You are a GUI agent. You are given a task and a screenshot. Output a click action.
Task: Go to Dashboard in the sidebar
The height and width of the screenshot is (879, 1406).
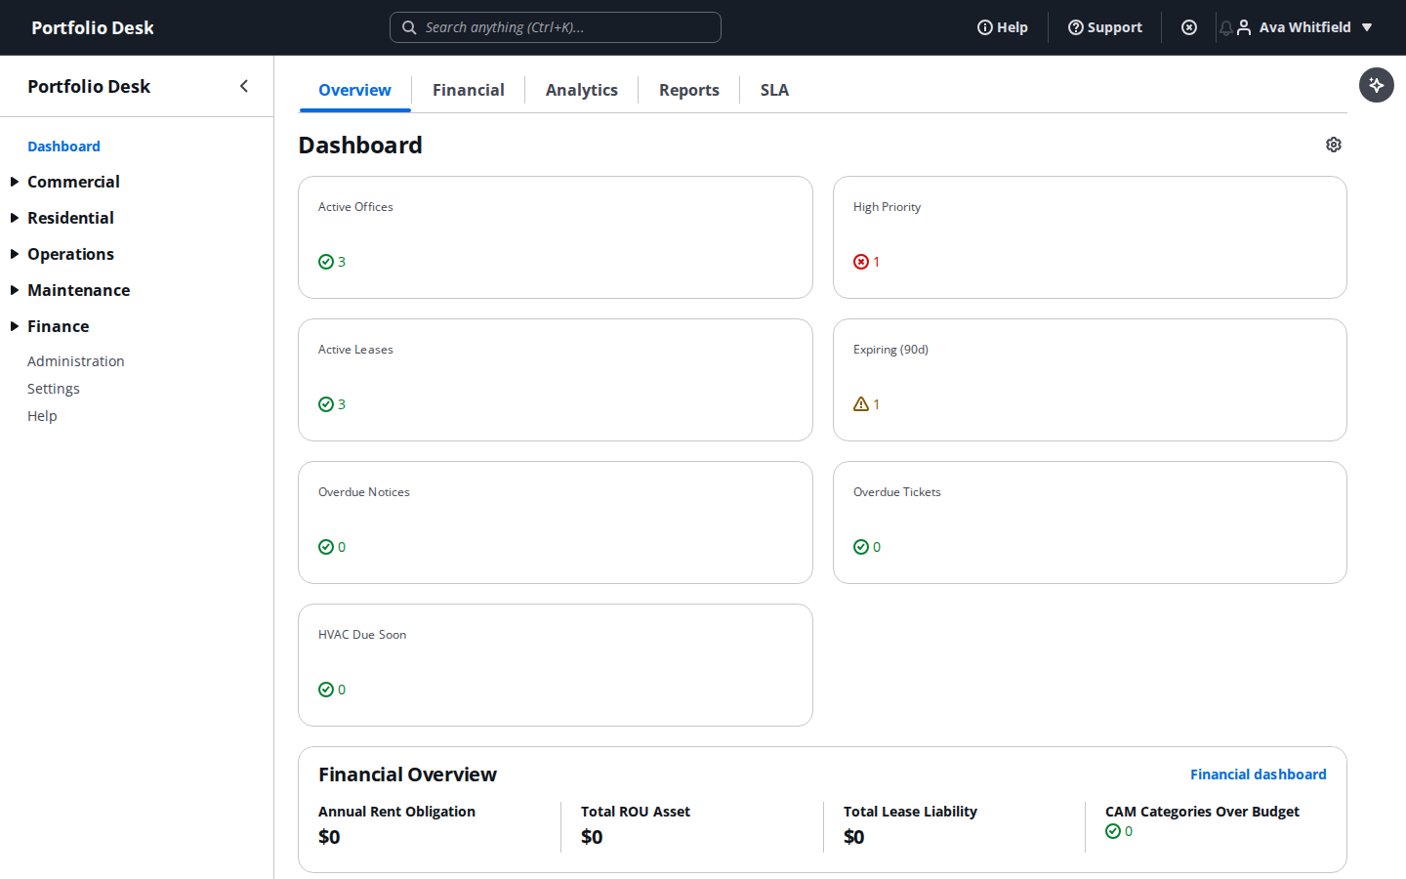63,146
